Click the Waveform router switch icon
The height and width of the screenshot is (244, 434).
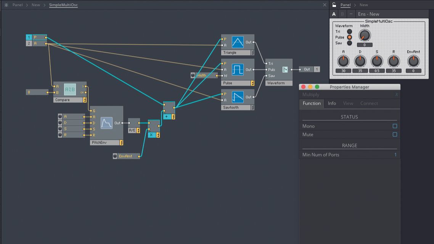(x=285, y=70)
